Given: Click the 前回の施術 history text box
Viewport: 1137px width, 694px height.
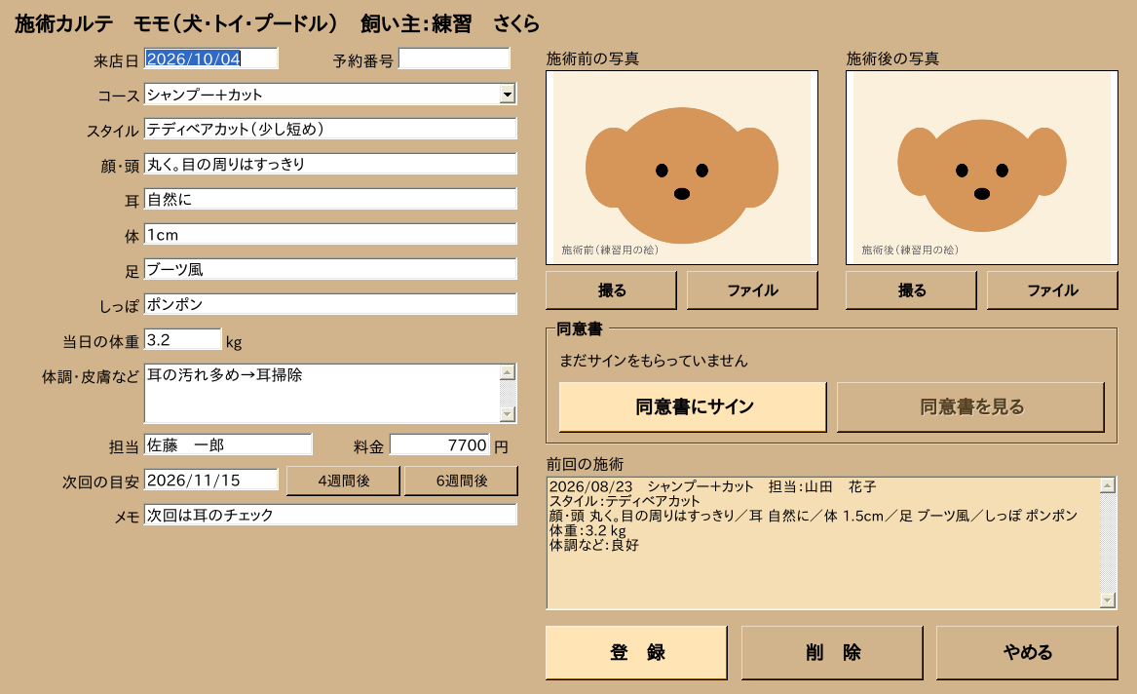Looking at the screenshot, I should (x=823, y=543).
